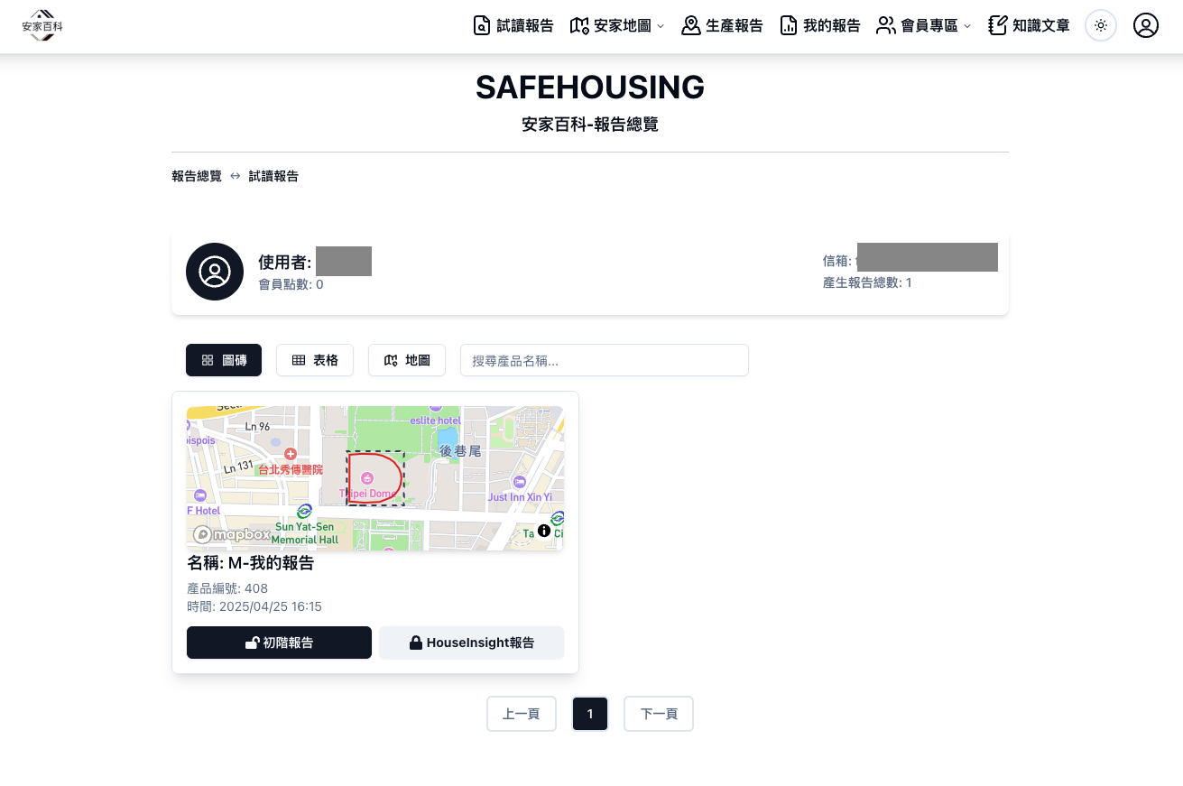Switch to 表格 table view
Image resolution: width=1183 pixels, height=786 pixels.
314,360
